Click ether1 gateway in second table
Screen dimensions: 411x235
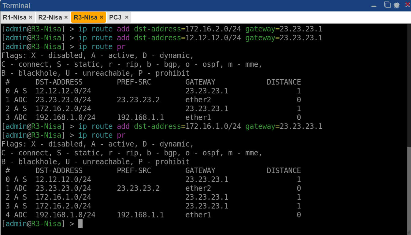click(x=198, y=215)
